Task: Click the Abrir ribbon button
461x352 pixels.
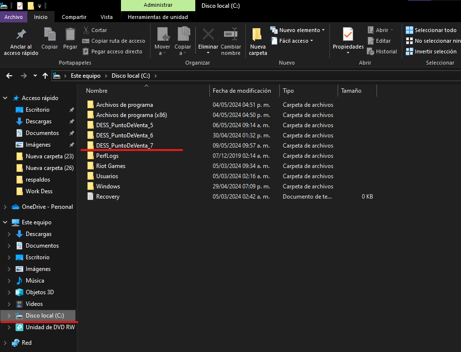Action: click(x=380, y=30)
